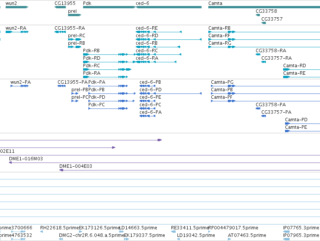Image resolution: width=320 pixels, height=241 pixels.
Task: Click the Pdk gene label
Action: (87, 3)
